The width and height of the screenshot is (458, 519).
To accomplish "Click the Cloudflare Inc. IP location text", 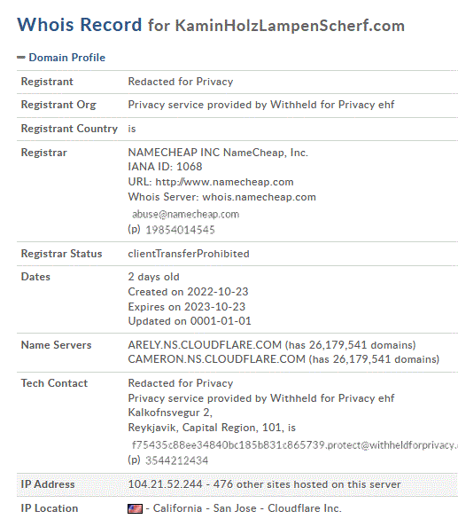I will (304, 508).
